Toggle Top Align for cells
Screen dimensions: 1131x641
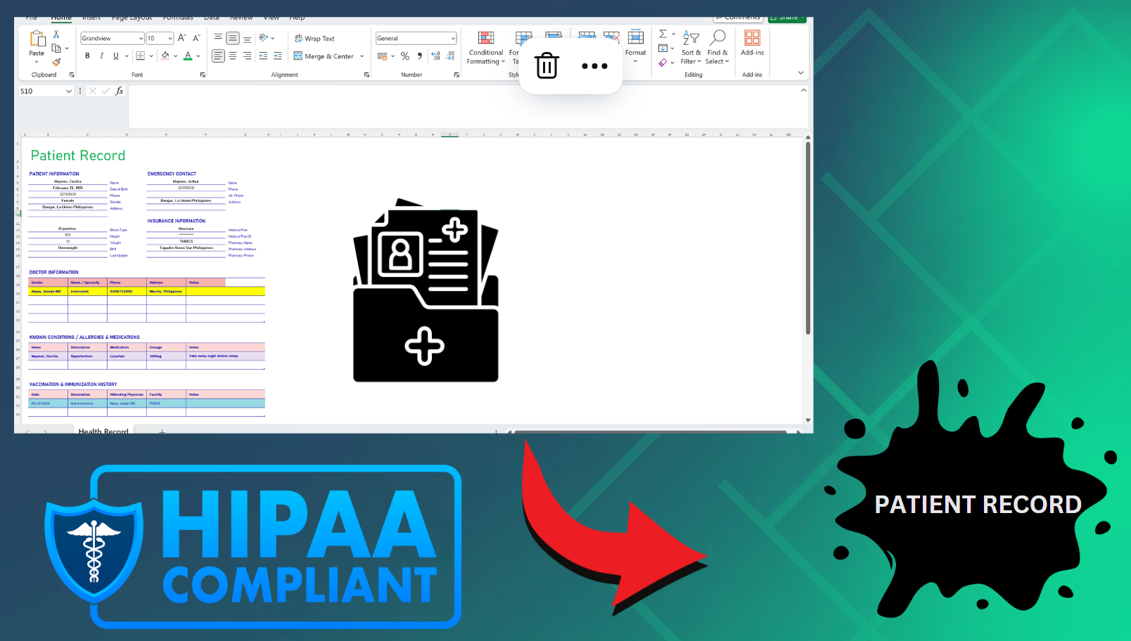pyautogui.click(x=218, y=38)
